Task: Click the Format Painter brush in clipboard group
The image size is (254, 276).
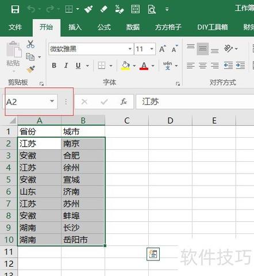Action: (x=30, y=69)
